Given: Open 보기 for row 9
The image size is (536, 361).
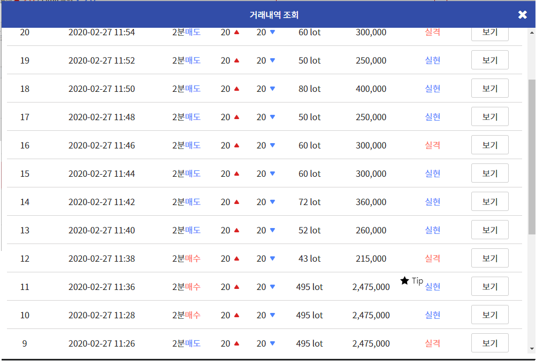Looking at the screenshot, I should click(489, 343).
